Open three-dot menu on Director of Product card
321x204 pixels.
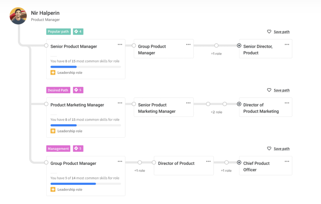click(208, 161)
